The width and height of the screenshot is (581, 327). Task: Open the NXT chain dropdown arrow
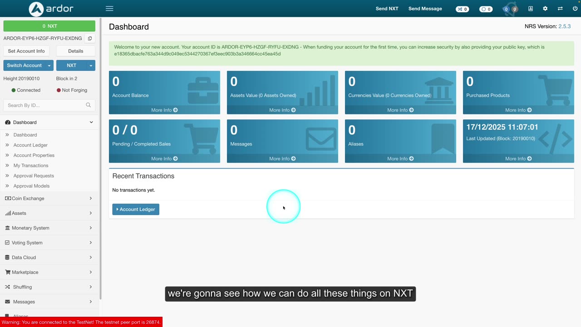click(91, 65)
